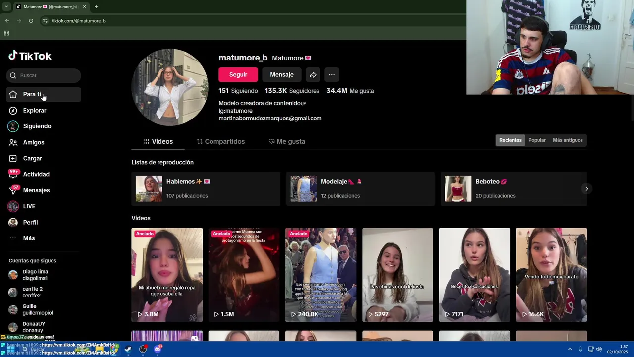Open Diago lima followed account
Image resolution: width=634 pixels, height=357 pixels.
point(44,275)
